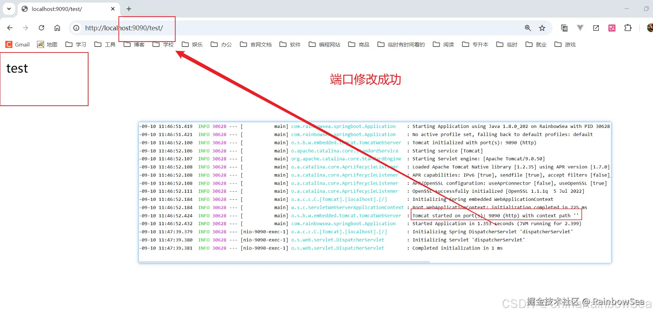Bookmark this page with the star icon
653x315 pixels.
(542, 28)
